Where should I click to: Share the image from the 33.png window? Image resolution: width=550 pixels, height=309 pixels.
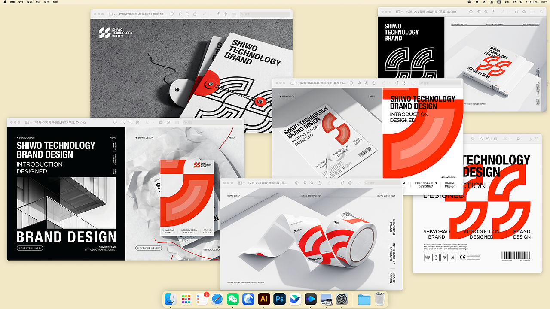[x=493, y=12]
